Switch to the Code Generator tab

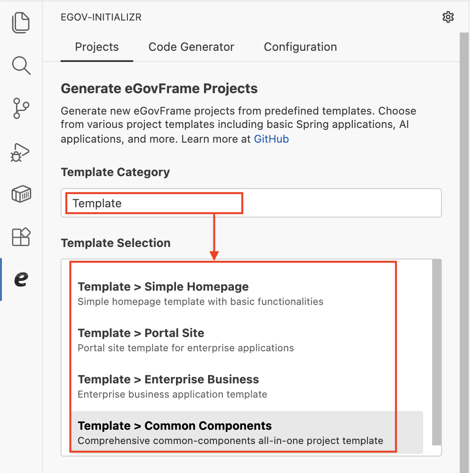coord(191,47)
